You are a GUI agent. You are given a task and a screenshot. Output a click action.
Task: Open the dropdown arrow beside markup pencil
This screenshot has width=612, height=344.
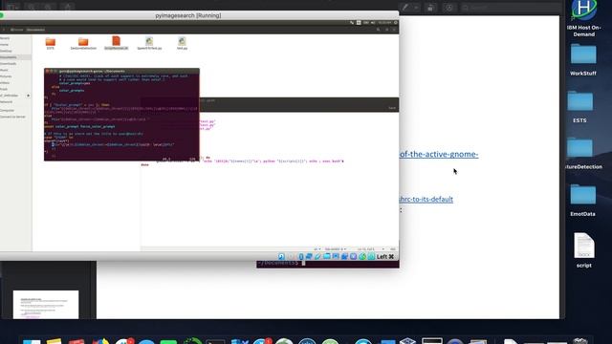[x=416, y=8]
